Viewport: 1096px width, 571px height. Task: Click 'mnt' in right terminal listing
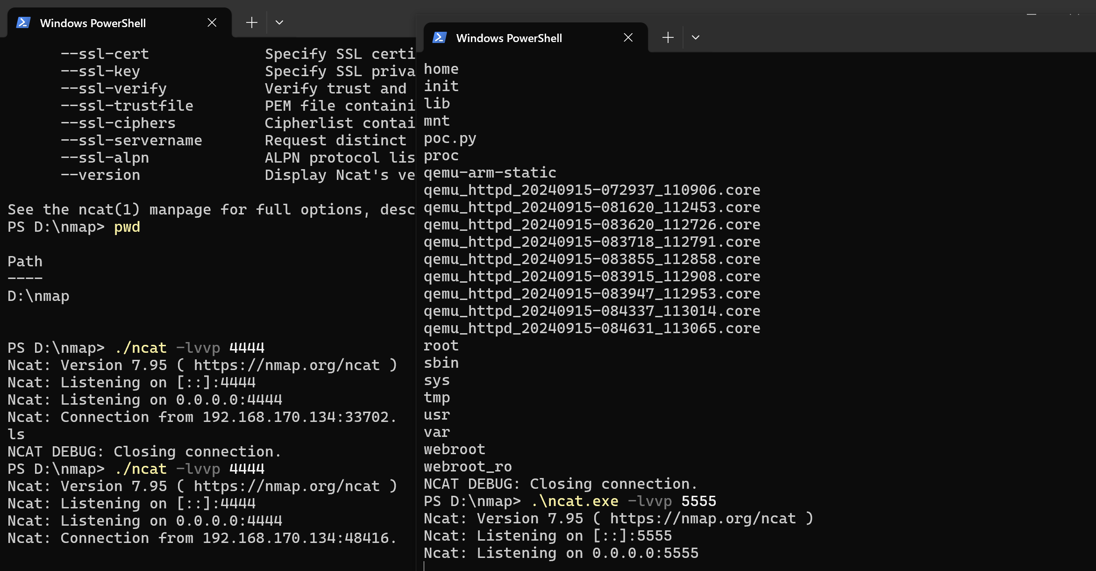tap(437, 121)
